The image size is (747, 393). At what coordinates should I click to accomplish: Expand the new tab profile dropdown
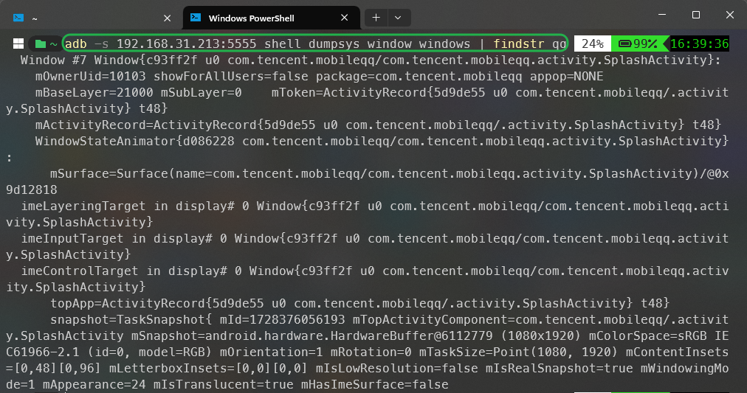[x=399, y=18]
